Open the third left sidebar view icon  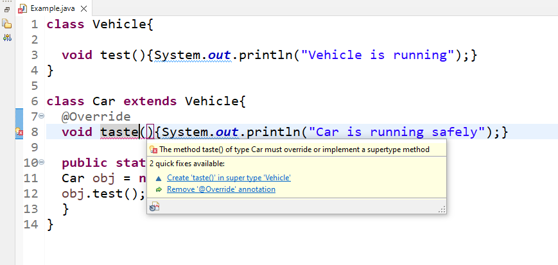click(x=7, y=38)
